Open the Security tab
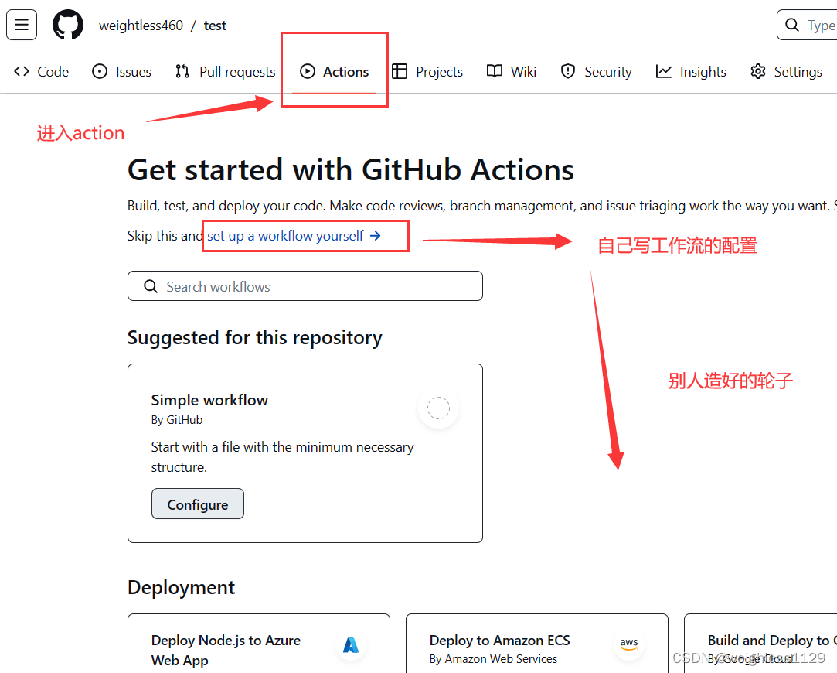837x673 pixels. (x=596, y=72)
